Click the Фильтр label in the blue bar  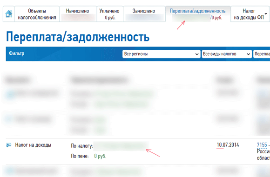tap(17, 53)
